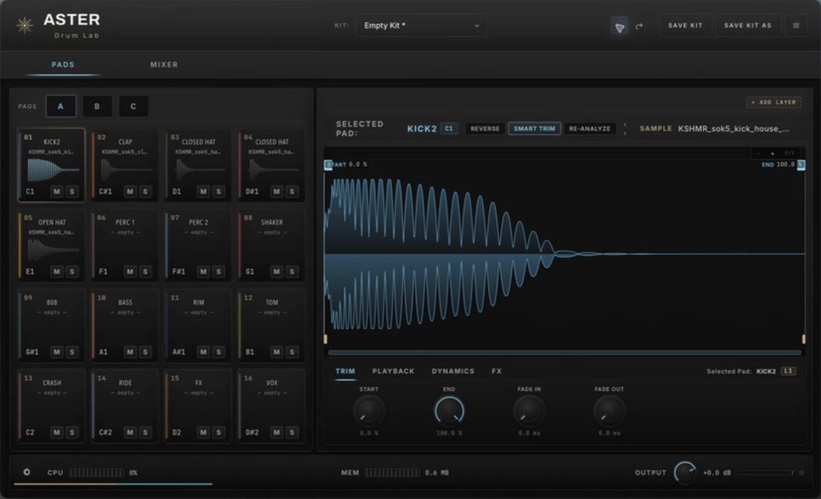Select the KICK2 pad waveform thumbnail

click(x=53, y=169)
